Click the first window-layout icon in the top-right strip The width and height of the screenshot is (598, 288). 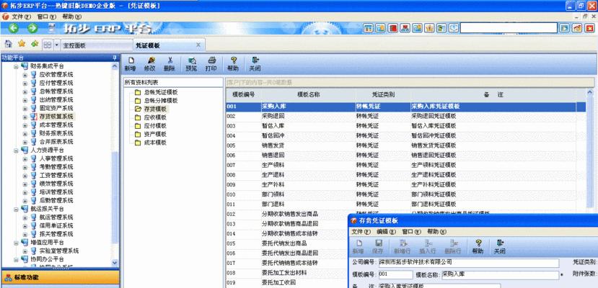point(368,28)
